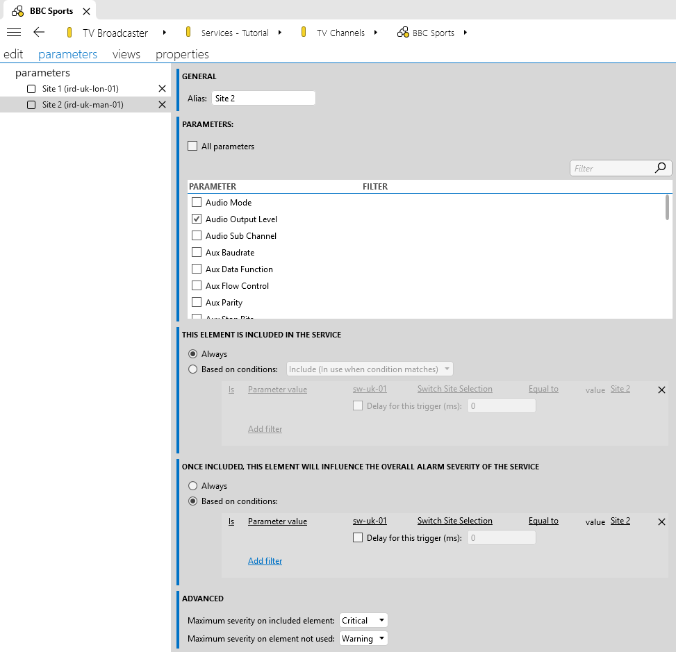676x652 pixels.
Task: Switch to the parameters tab
Action: pyautogui.click(x=67, y=54)
